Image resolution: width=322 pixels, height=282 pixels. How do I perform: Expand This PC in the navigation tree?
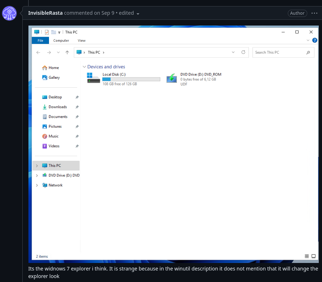click(x=36, y=165)
